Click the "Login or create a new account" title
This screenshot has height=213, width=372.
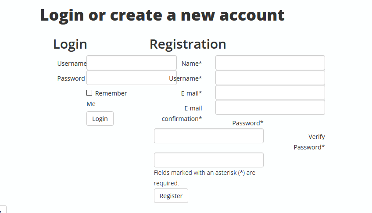click(162, 15)
